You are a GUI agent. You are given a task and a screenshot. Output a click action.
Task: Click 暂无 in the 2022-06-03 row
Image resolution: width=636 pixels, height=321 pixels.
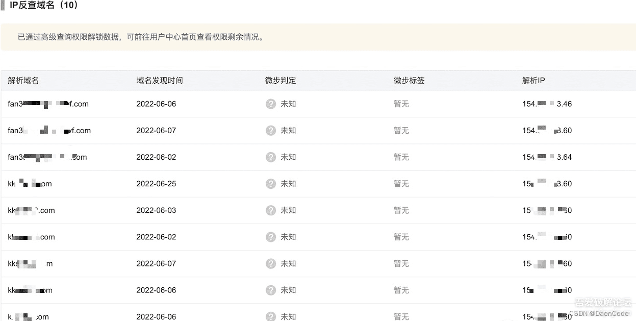[x=401, y=210]
